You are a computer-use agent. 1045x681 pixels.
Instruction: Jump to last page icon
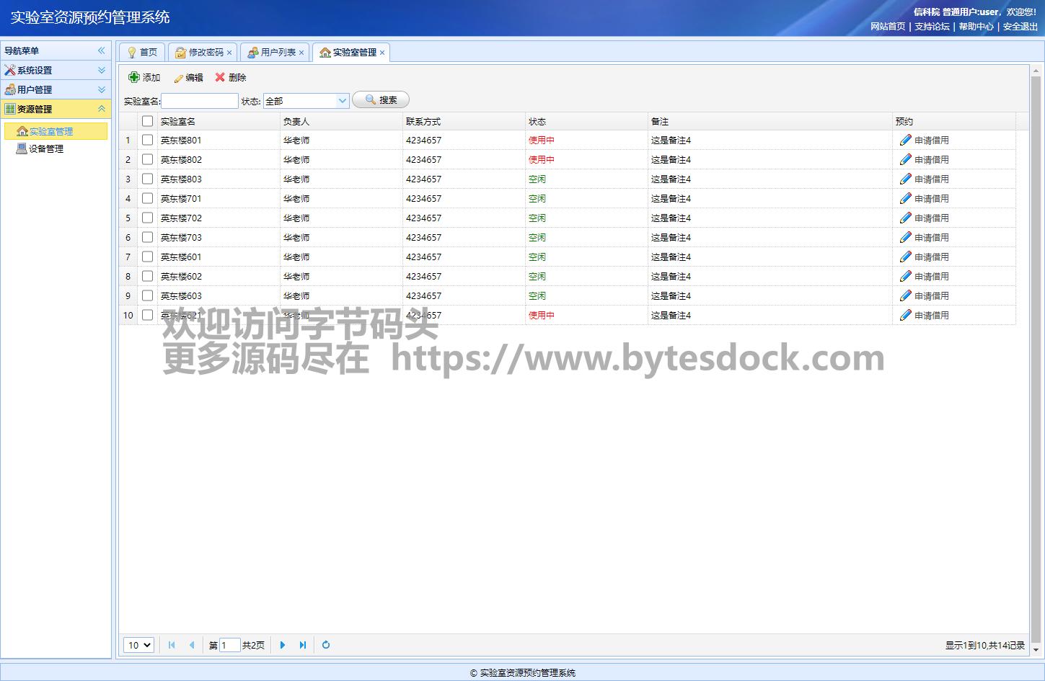(x=303, y=645)
